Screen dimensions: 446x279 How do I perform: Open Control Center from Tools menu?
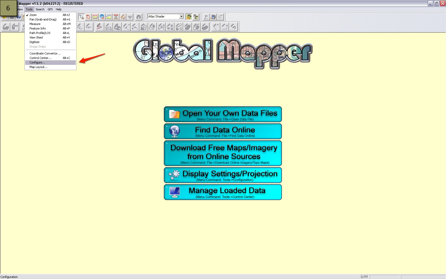pos(50,58)
